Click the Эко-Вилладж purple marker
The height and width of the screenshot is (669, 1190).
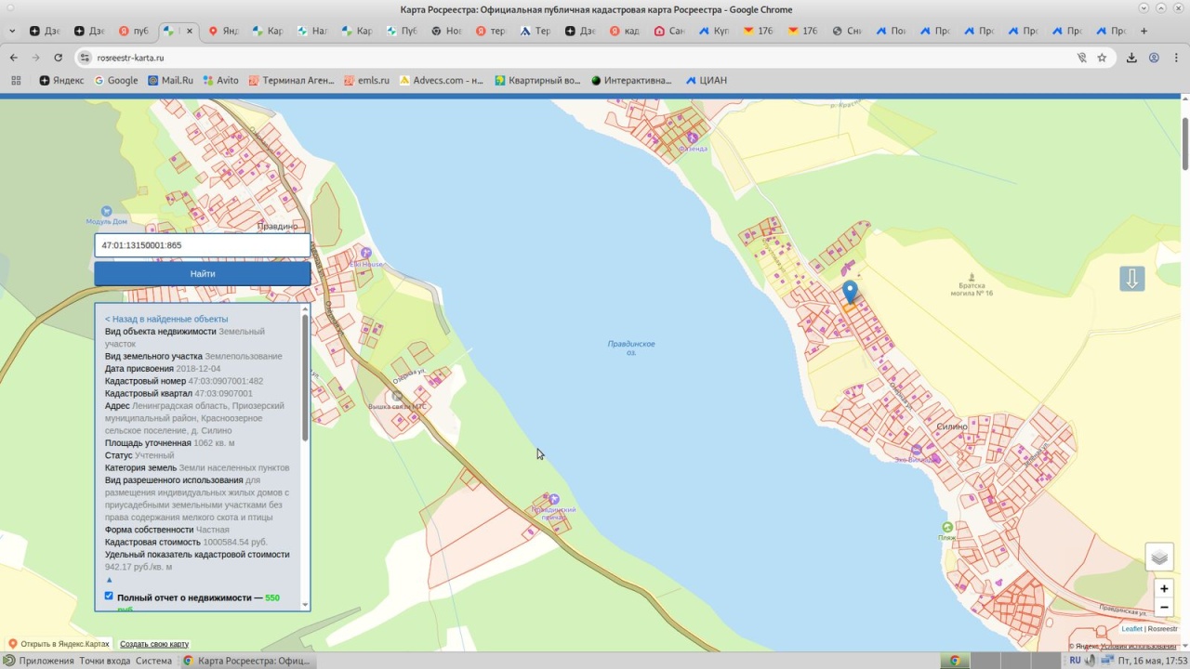[x=916, y=450]
